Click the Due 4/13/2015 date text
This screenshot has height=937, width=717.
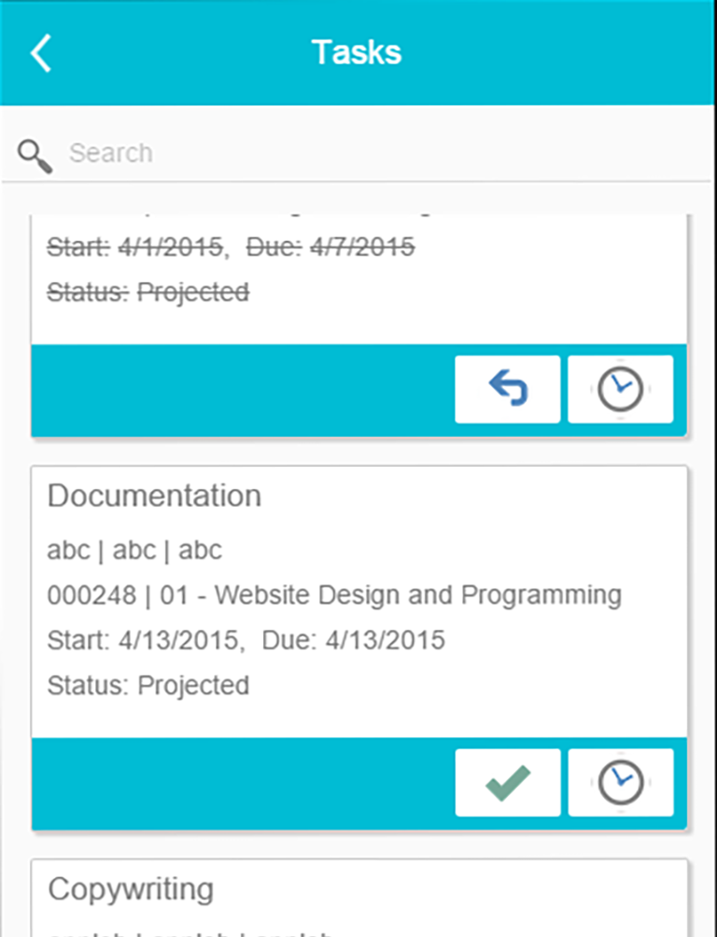click(353, 640)
